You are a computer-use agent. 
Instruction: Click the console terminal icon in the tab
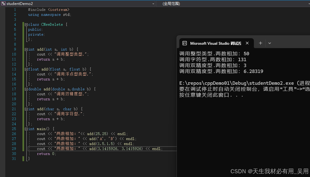(x=185, y=43)
